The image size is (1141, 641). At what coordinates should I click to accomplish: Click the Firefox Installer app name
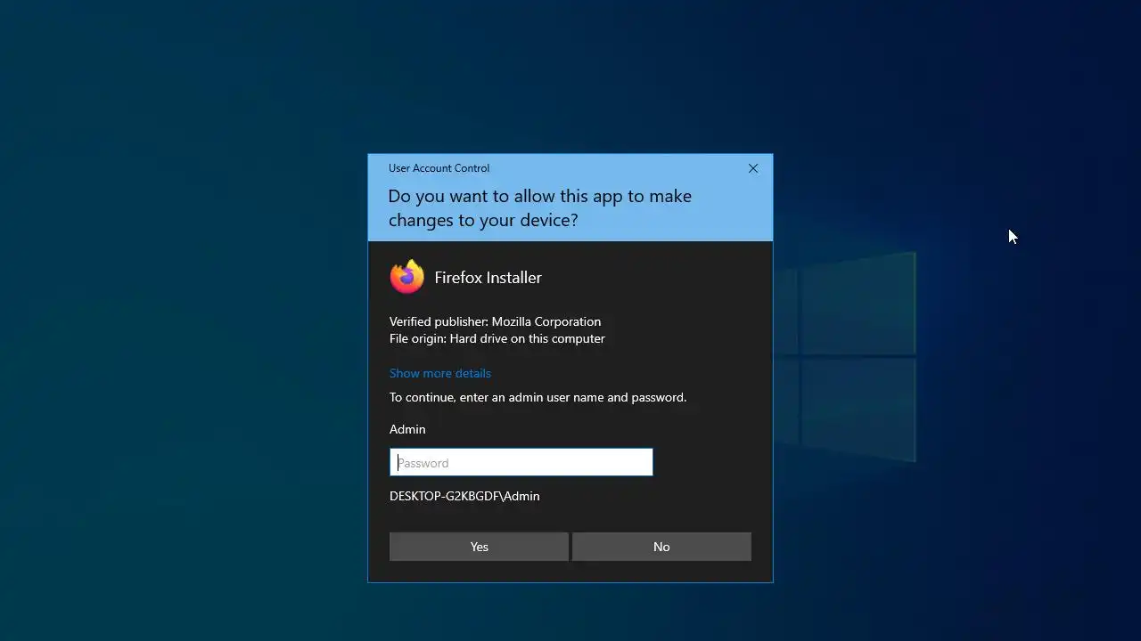tap(488, 278)
